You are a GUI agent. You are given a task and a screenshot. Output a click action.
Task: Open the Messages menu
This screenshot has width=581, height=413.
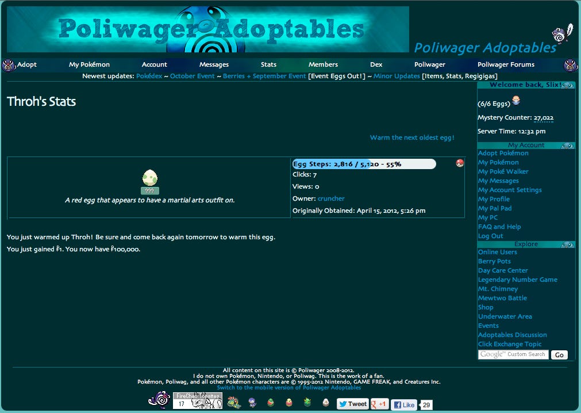(214, 64)
